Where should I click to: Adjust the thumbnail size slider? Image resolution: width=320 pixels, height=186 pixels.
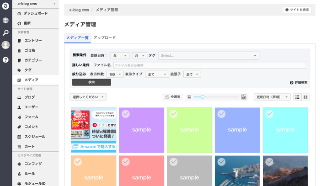point(203,97)
